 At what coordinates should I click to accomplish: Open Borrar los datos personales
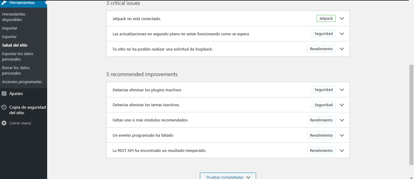[16, 71]
